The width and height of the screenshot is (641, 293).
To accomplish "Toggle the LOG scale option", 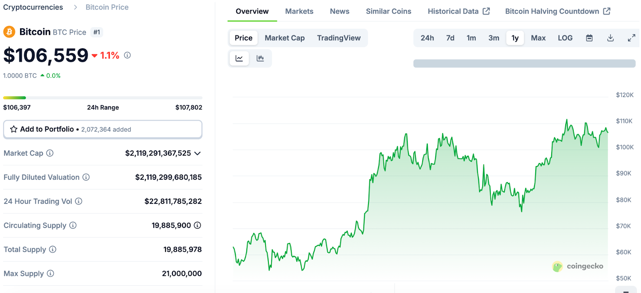I will coord(565,38).
